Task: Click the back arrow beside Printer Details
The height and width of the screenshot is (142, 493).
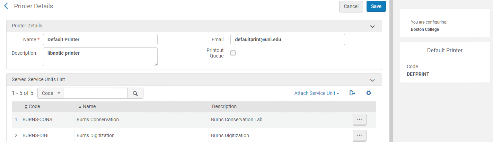Action: (6, 6)
